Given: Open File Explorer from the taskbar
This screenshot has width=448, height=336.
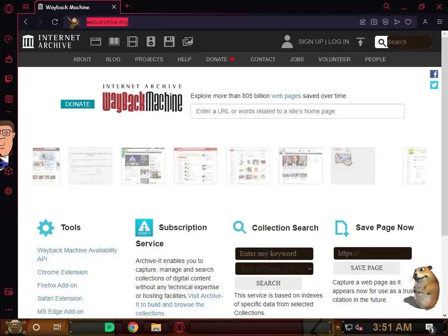Looking at the screenshot, I should pyautogui.click(x=156, y=327).
